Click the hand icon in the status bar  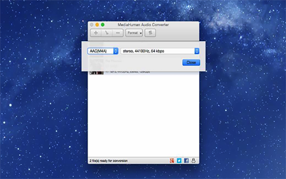(193, 160)
